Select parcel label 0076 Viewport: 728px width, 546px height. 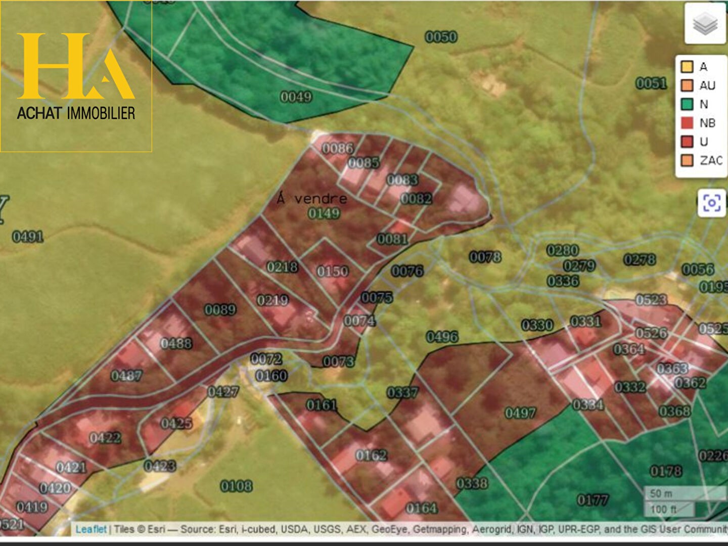(x=407, y=271)
